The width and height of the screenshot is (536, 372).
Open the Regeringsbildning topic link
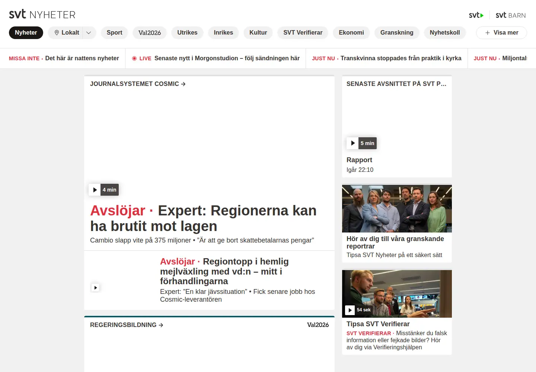pos(127,325)
